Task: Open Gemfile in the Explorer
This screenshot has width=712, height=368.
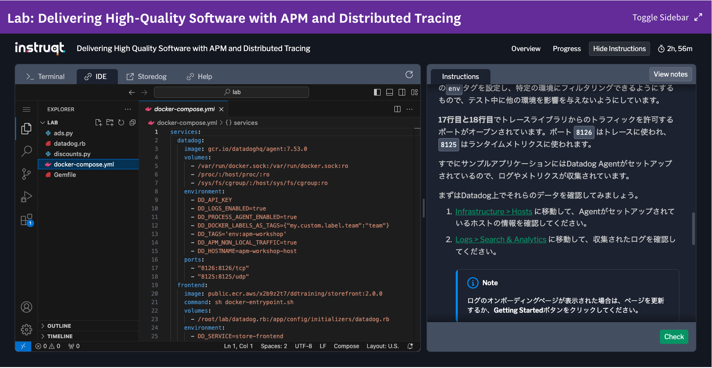Action: (x=88, y=175)
